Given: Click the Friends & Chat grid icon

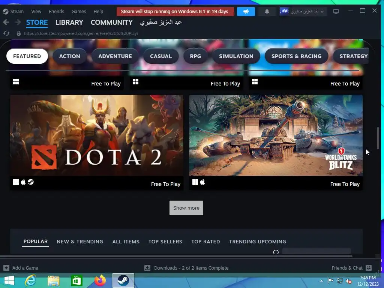Looking at the screenshot, I should click(x=369, y=268).
